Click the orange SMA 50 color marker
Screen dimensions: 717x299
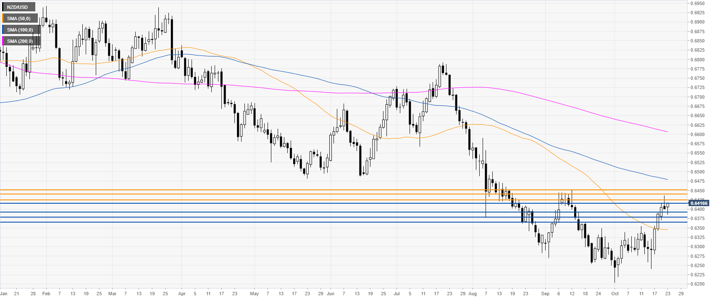tap(3, 18)
